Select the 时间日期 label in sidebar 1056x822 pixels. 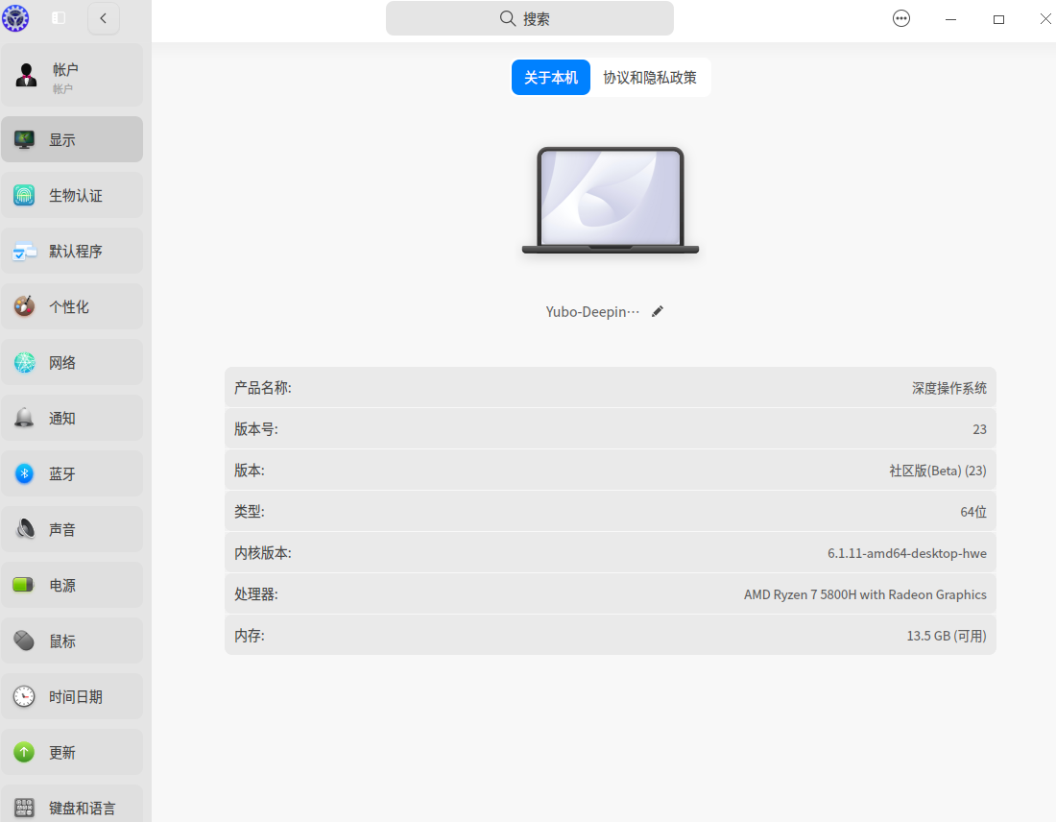pyautogui.click(x=76, y=696)
